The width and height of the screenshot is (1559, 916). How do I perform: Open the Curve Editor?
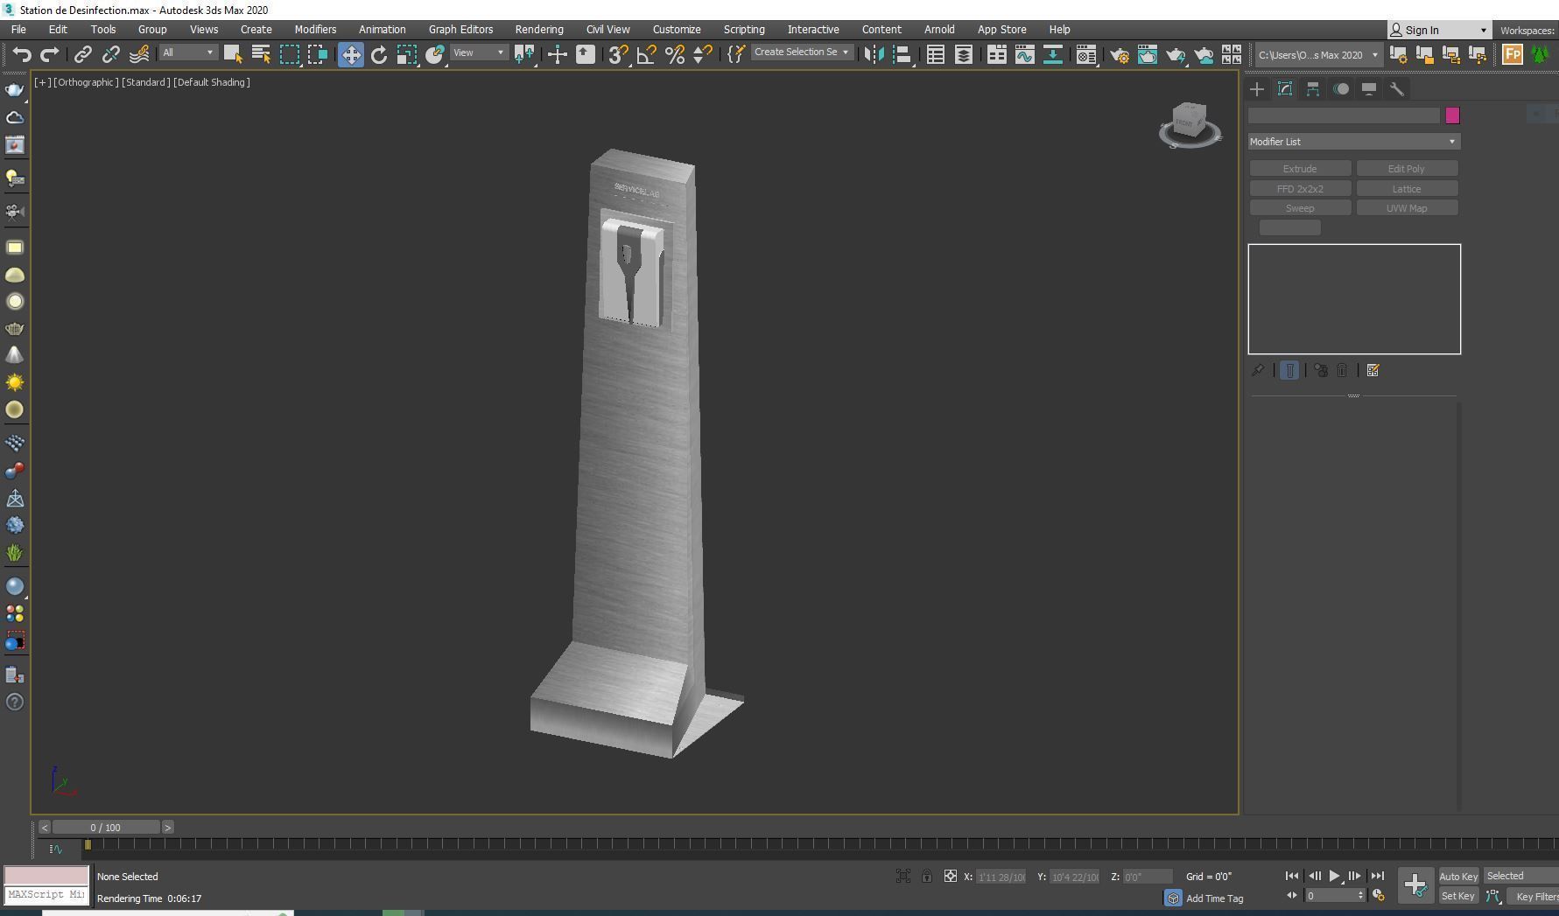pos(1024,54)
